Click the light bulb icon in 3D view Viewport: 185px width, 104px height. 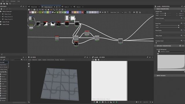(29, 66)
